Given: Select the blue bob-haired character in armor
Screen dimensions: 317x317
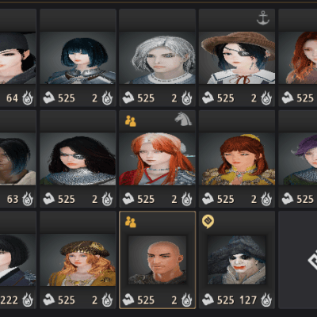Looking at the screenshot, I should tap(78, 58).
